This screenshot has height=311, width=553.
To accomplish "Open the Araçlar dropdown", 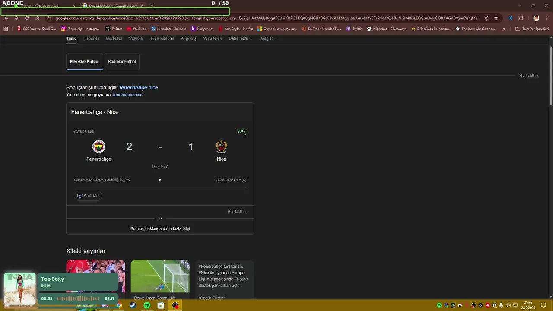I will click(268, 38).
